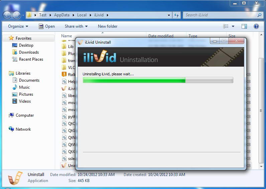Image resolution: width=266 pixels, height=189 pixels.
Task: Select the Help file icon in list
Action: (x=64, y=82)
